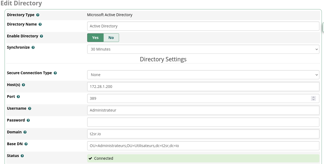Click help icon next to Domain

pos(25,132)
